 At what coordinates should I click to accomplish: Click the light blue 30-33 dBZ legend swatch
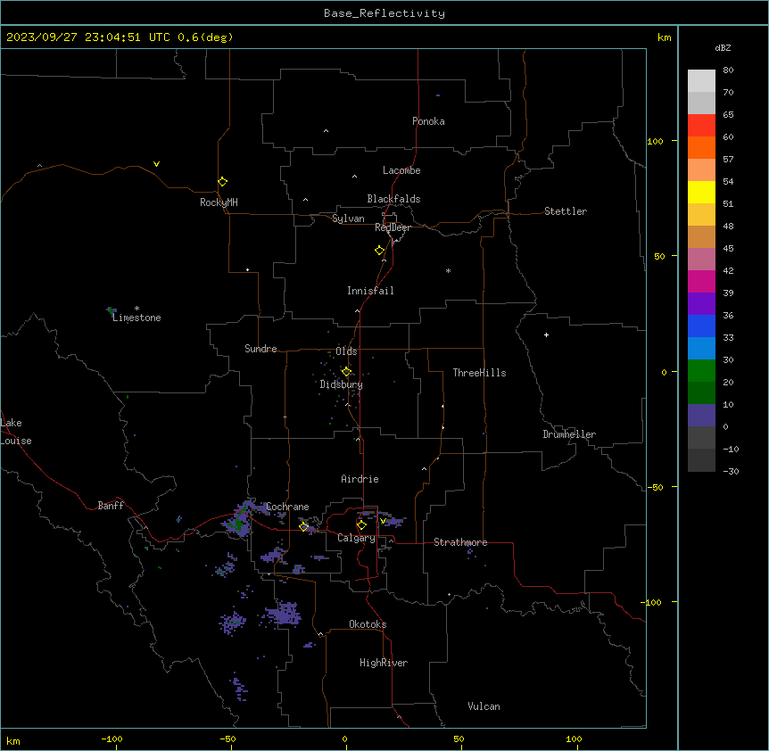point(701,349)
